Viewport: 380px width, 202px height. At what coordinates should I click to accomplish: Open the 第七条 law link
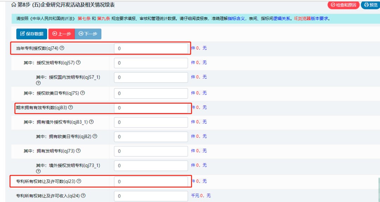pos(84,19)
